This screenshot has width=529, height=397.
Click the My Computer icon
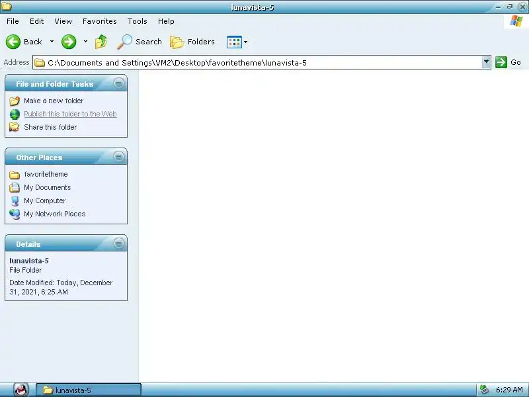(15, 201)
